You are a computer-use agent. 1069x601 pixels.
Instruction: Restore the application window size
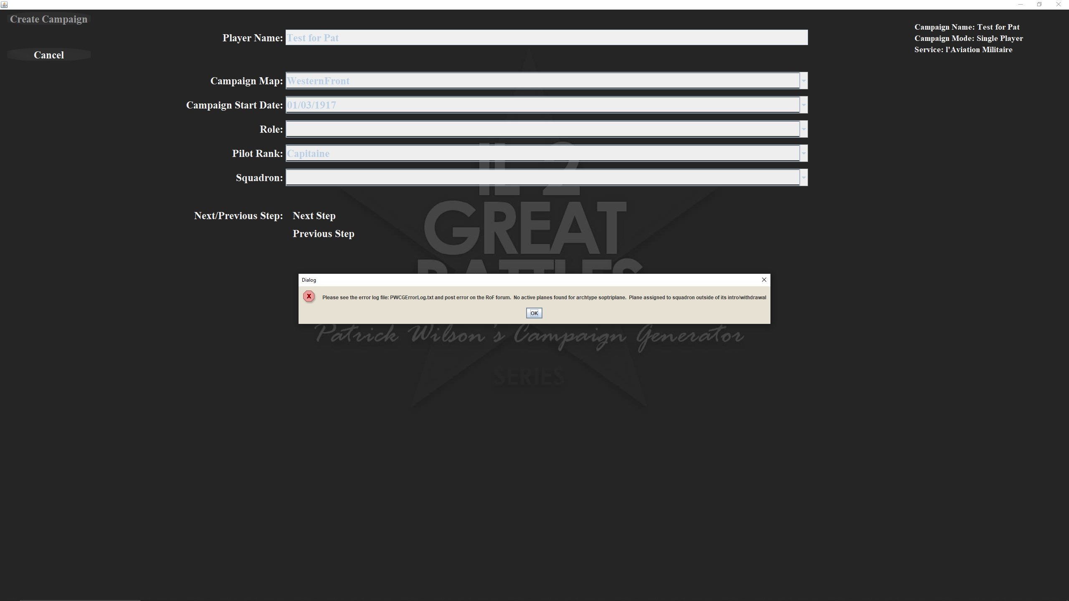[x=1039, y=5]
